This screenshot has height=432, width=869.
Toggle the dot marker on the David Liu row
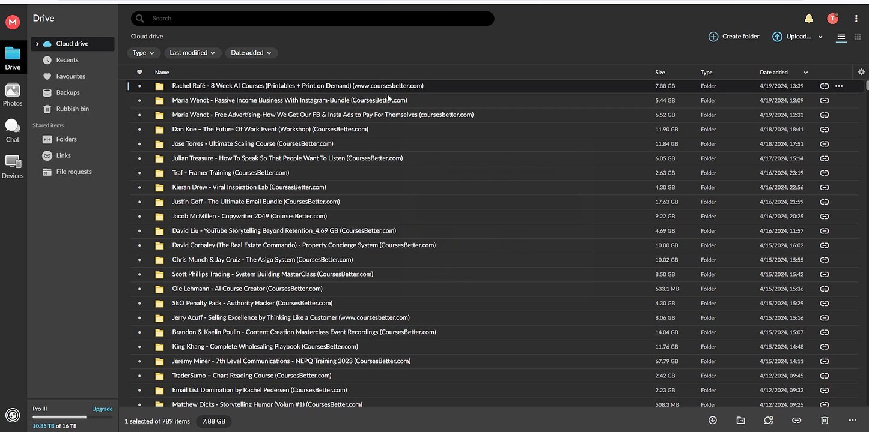point(139,231)
